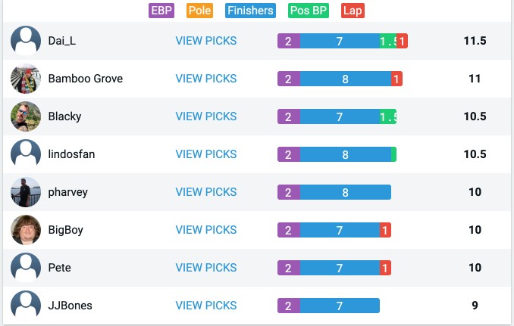This screenshot has height=326, width=514.
Task: Click the green Pos BP legend tag
Action: (309, 11)
